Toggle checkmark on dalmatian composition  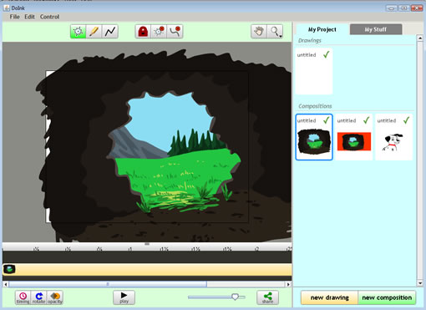[x=407, y=120]
